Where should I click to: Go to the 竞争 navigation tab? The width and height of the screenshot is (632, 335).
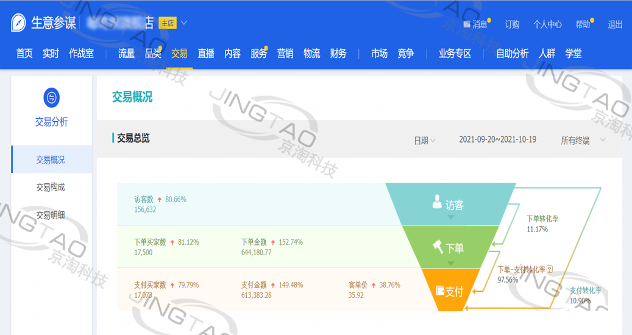tap(406, 54)
